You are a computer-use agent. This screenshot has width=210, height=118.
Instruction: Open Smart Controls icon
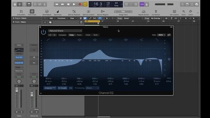coord(35,4)
